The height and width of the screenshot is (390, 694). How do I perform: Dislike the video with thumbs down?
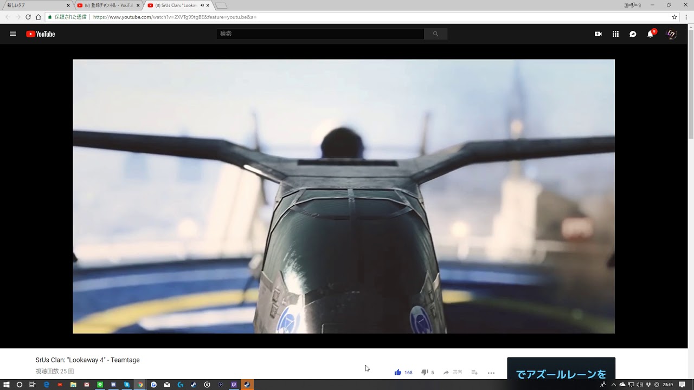coord(425,372)
